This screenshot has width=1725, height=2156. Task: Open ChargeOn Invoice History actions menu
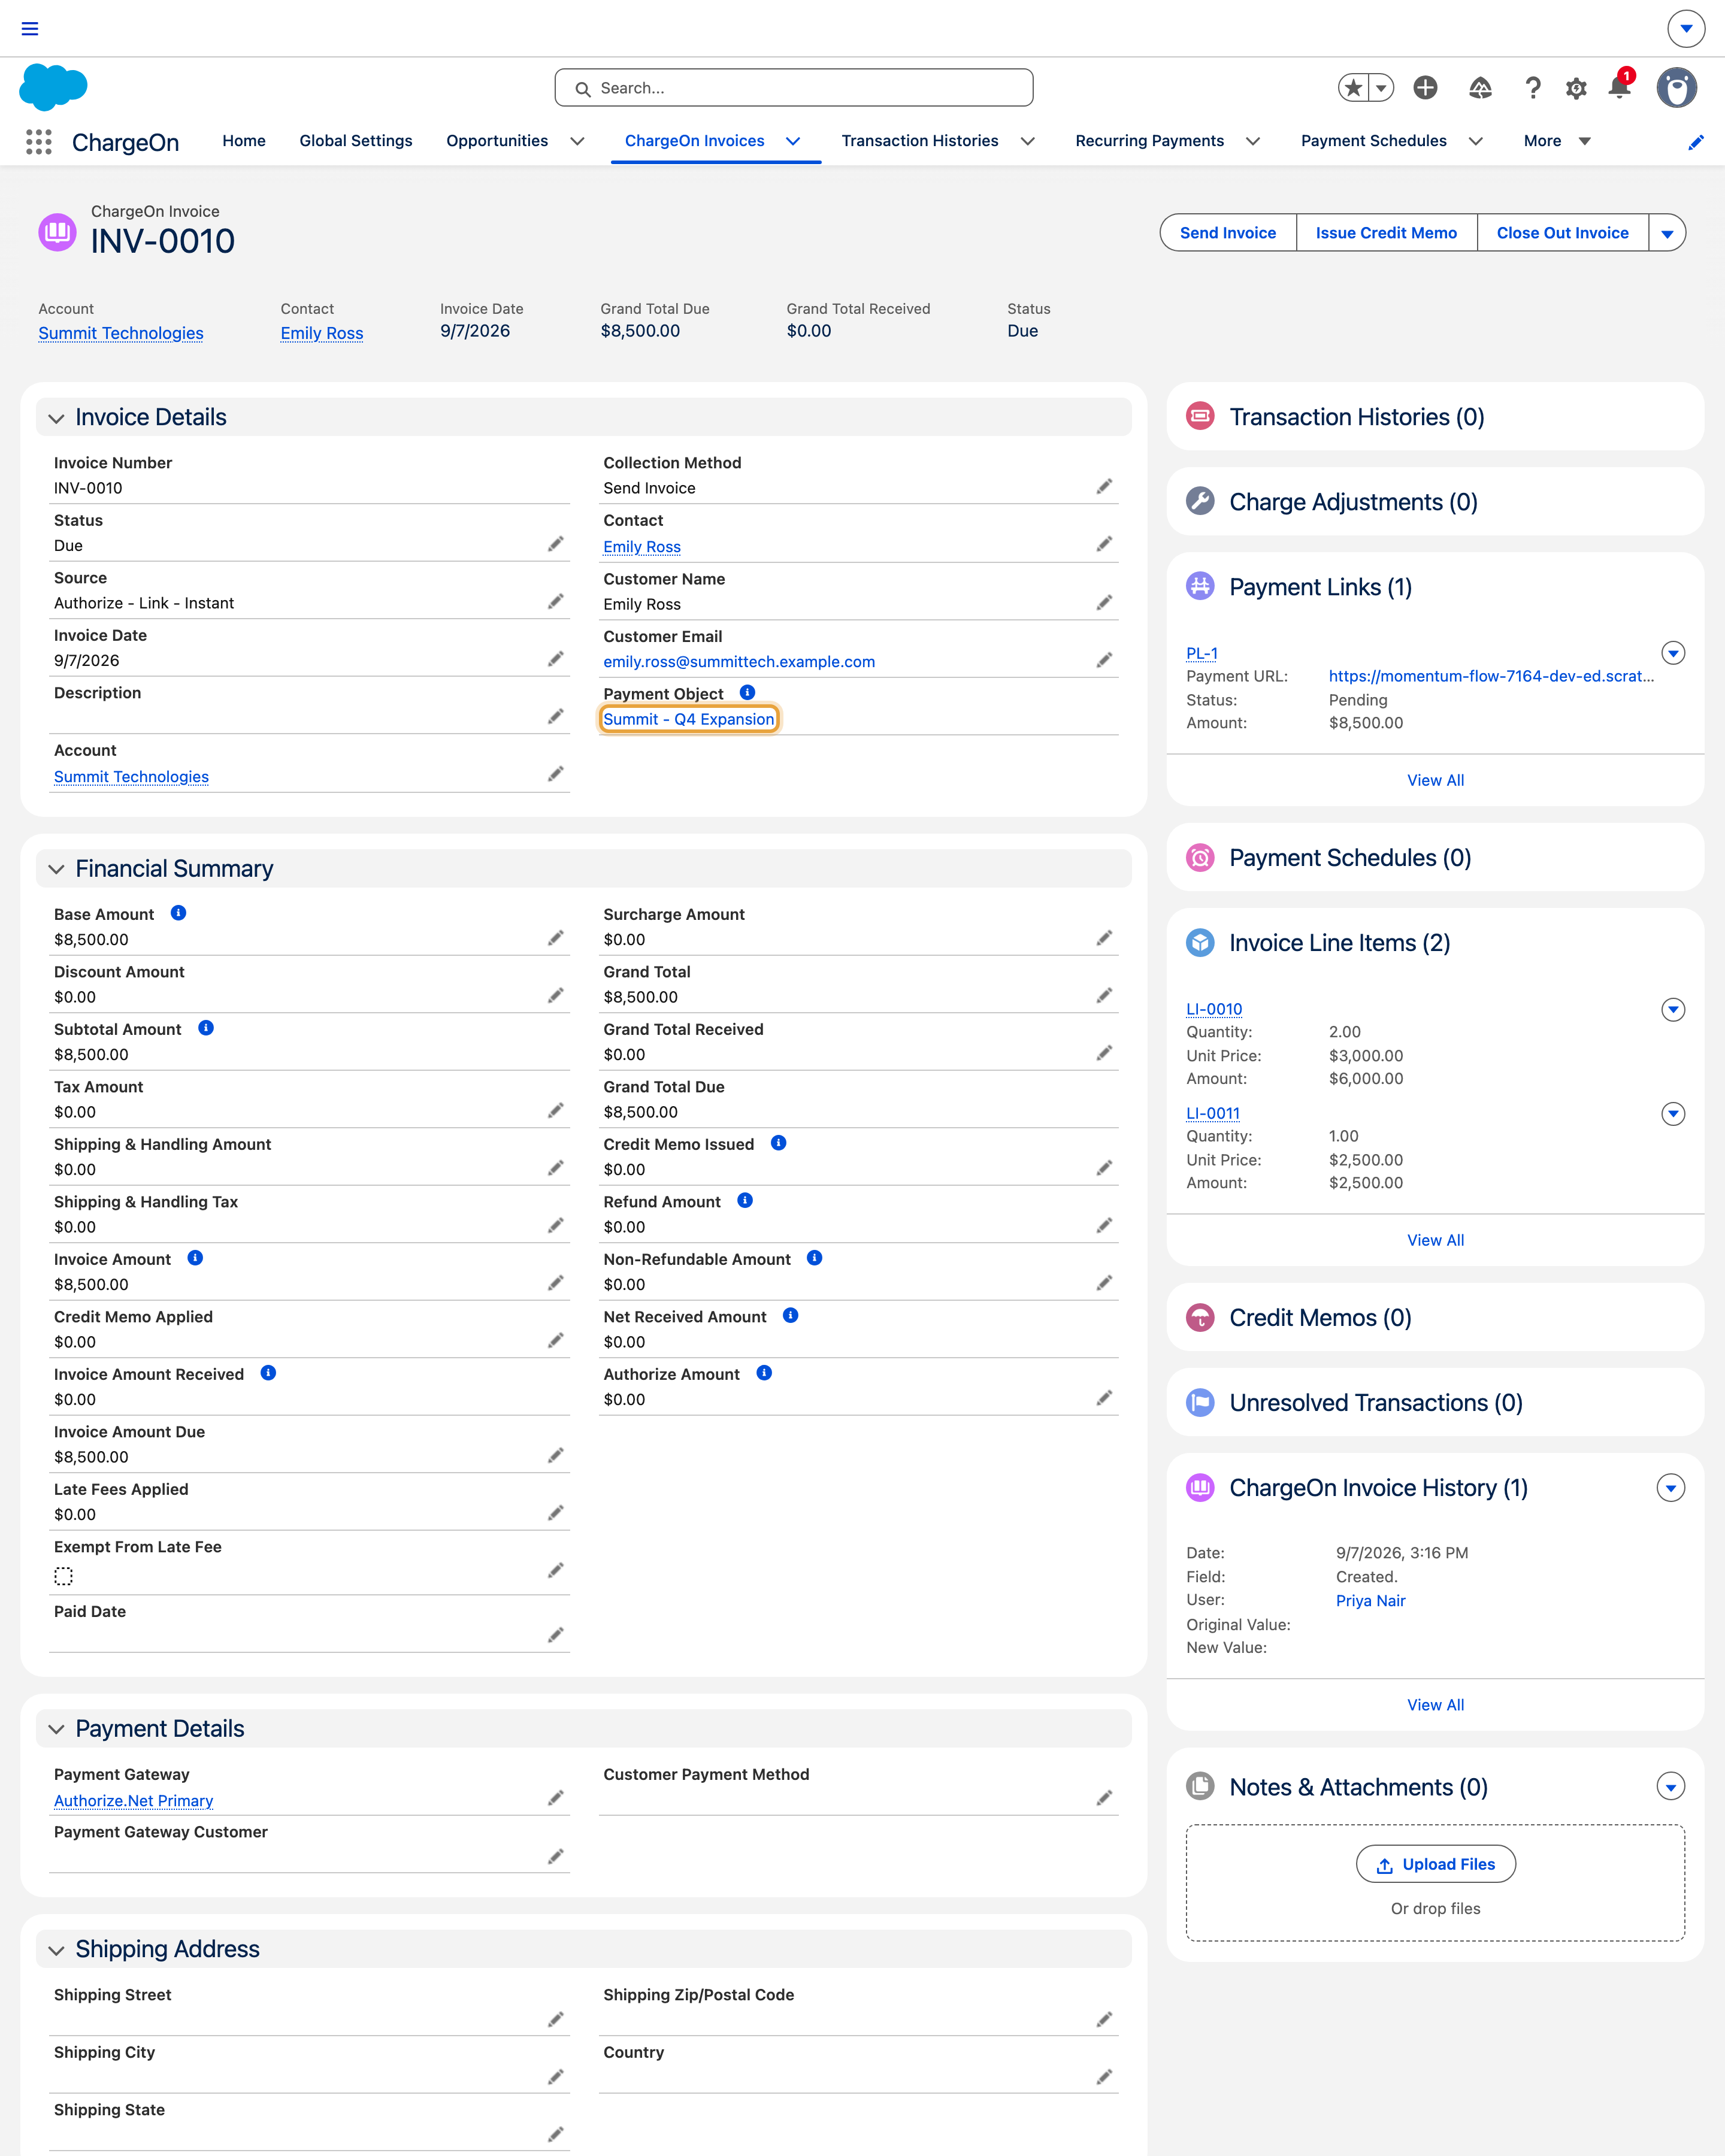tap(1671, 1488)
